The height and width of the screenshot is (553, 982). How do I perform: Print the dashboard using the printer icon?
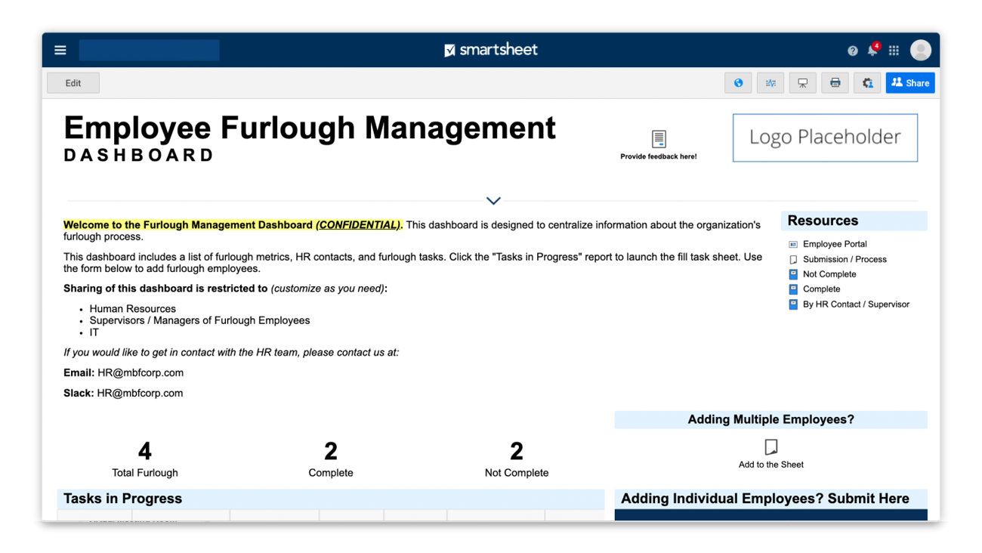[x=835, y=83]
